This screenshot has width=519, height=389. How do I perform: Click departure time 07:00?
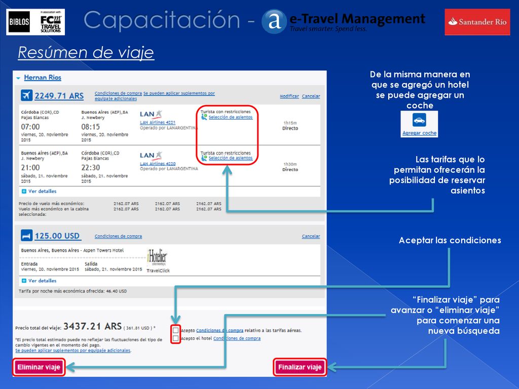coord(30,127)
